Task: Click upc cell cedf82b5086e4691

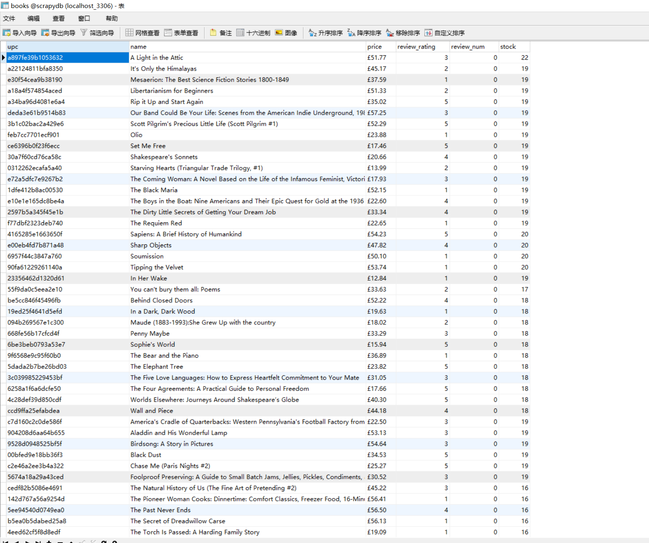Action: tap(67, 488)
